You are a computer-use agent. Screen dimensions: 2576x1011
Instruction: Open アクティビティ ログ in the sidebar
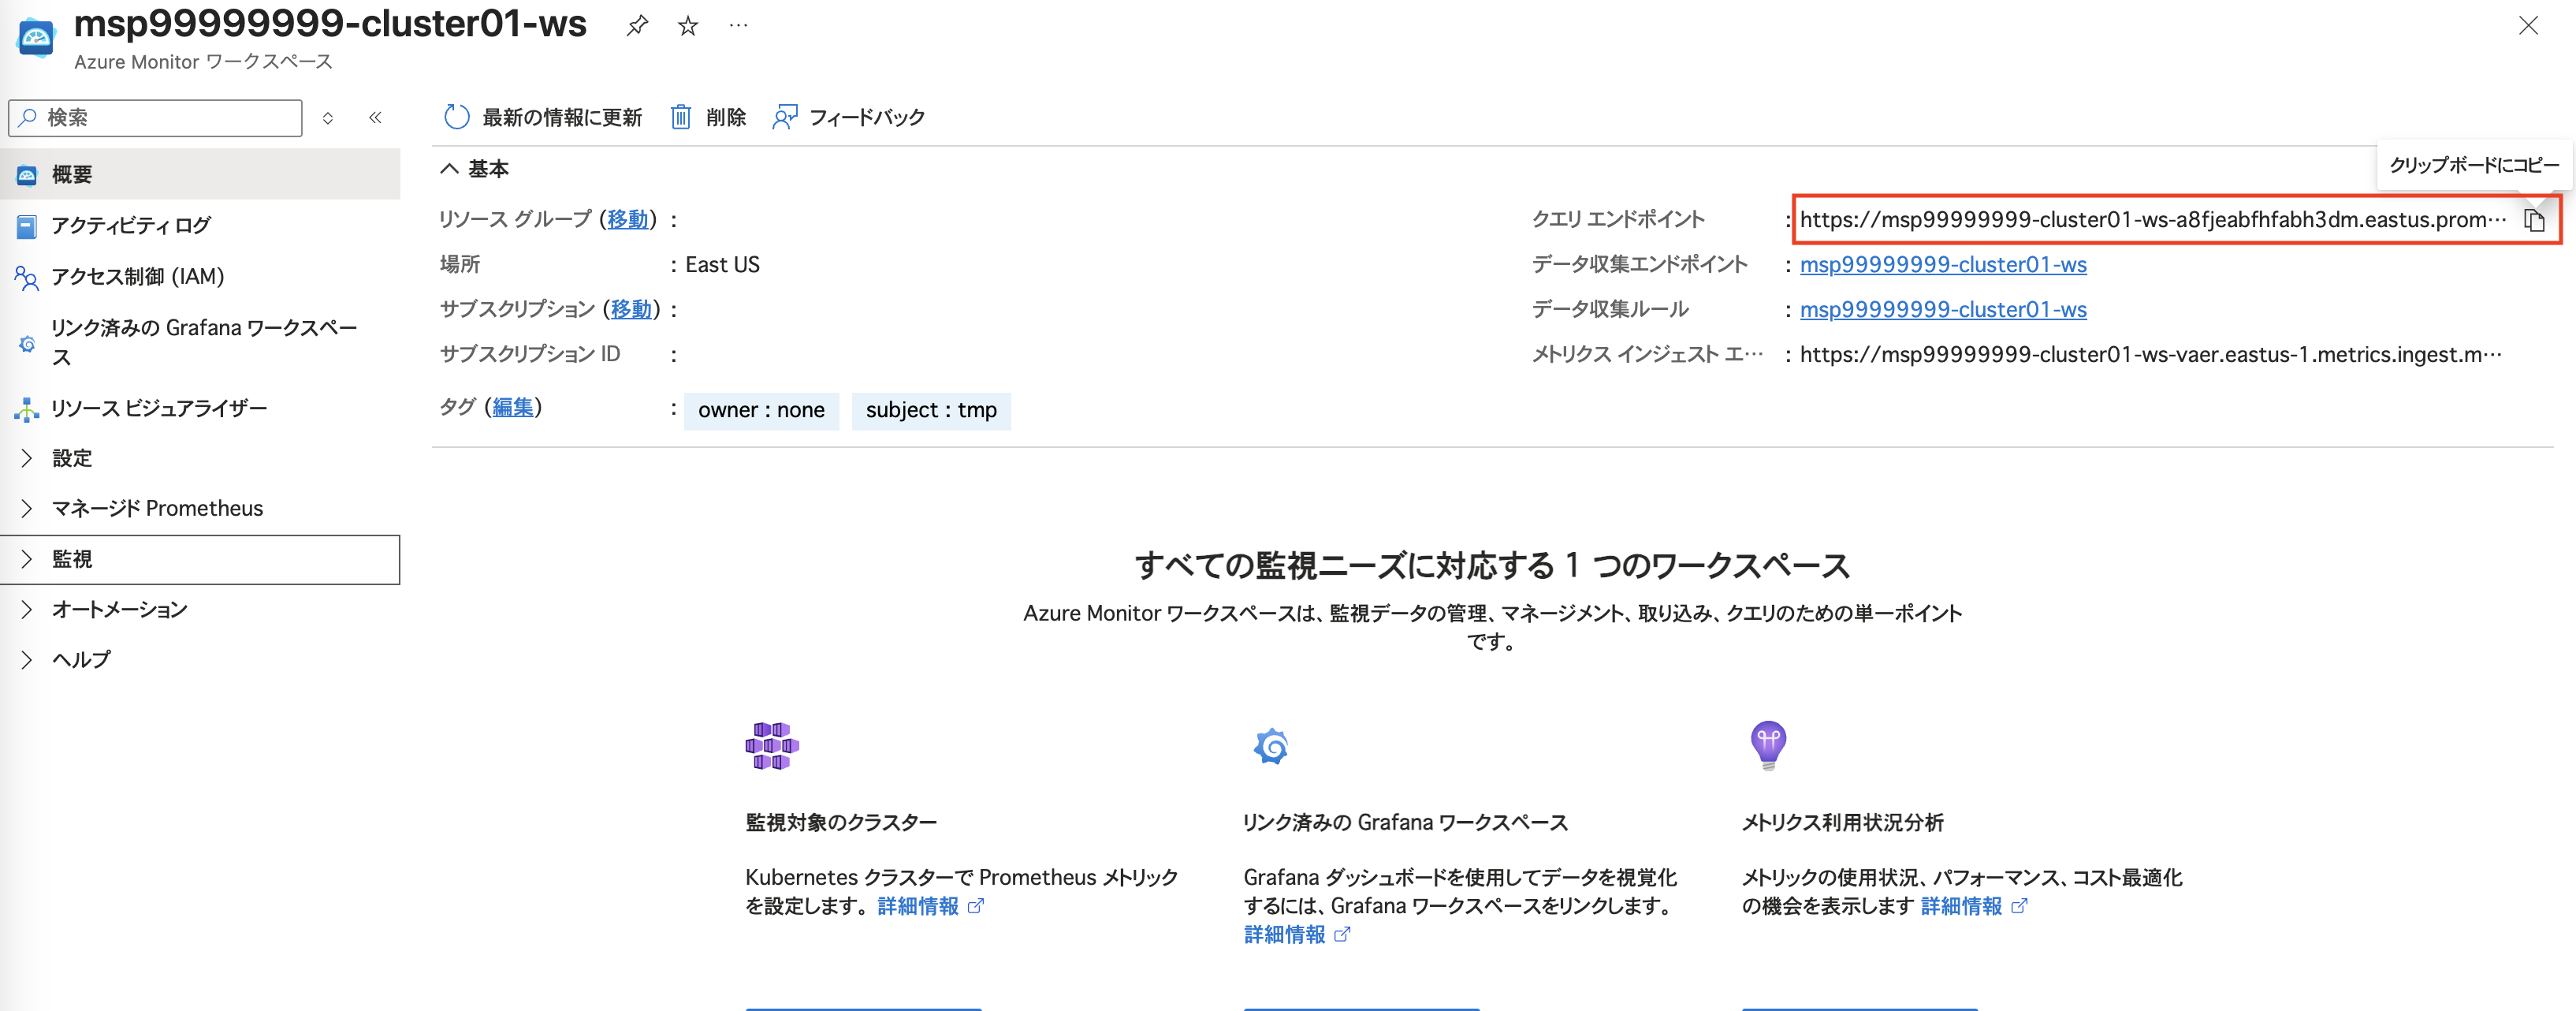(x=130, y=226)
